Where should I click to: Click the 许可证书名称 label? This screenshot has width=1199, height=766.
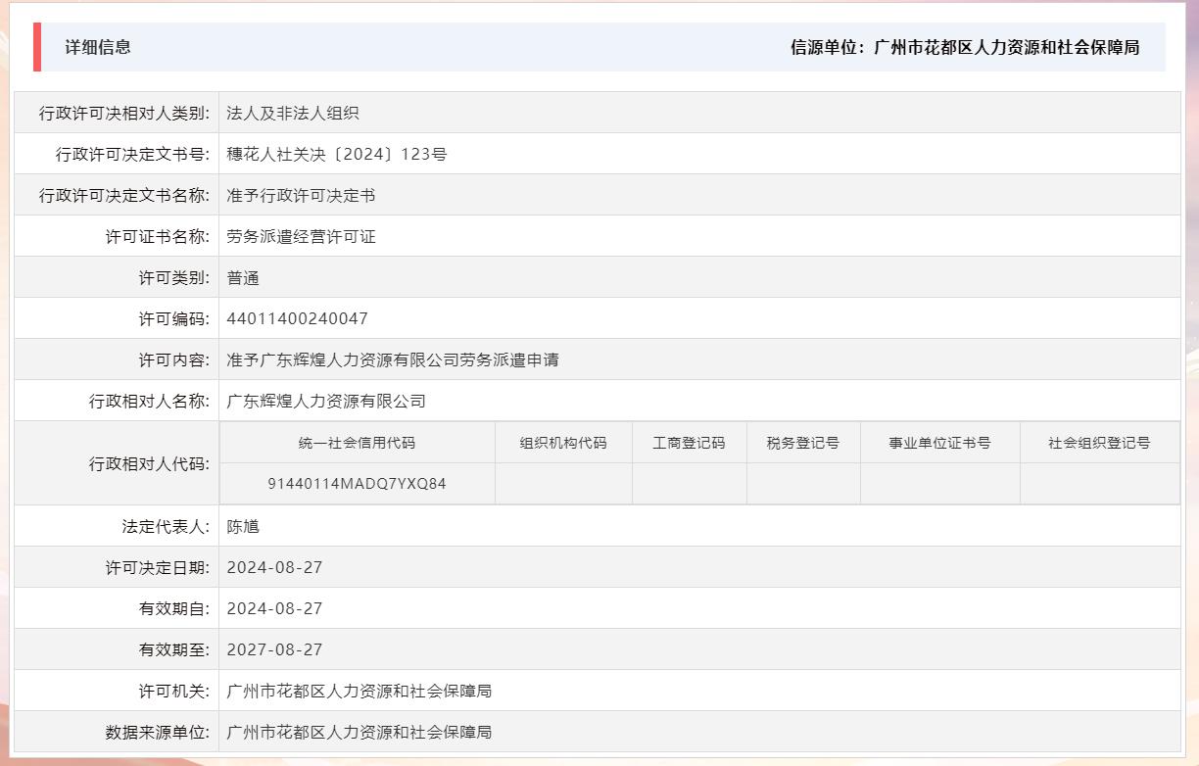pos(158,236)
